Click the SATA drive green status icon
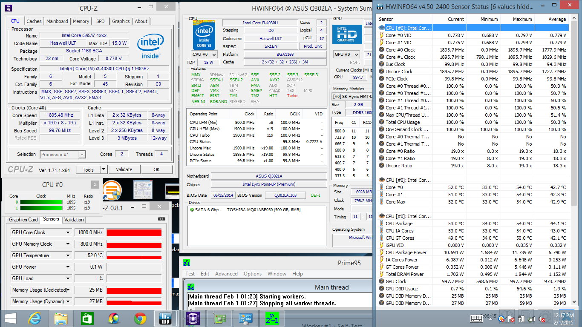This screenshot has width=582, height=327. (192, 210)
